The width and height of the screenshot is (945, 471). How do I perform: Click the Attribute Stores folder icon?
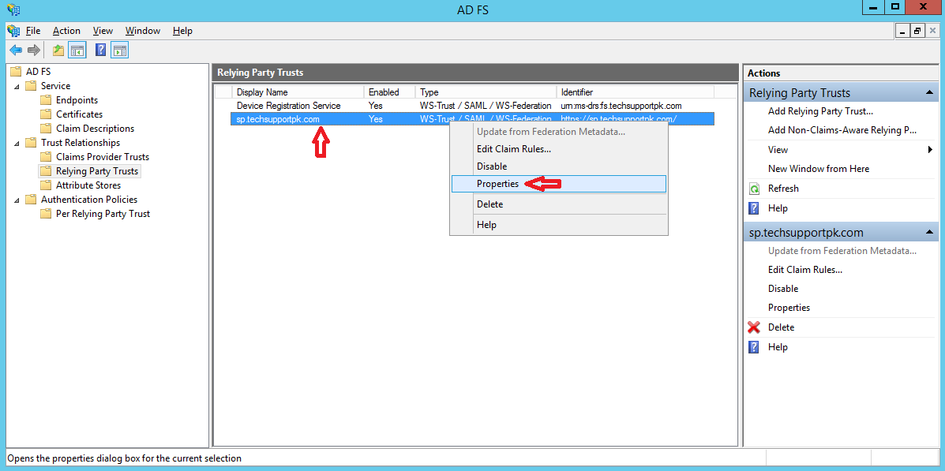point(46,185)
